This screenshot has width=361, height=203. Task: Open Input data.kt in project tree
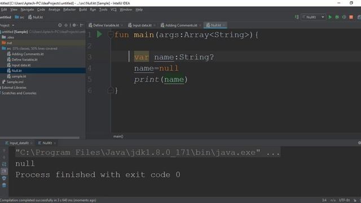(x=19, y=65)
